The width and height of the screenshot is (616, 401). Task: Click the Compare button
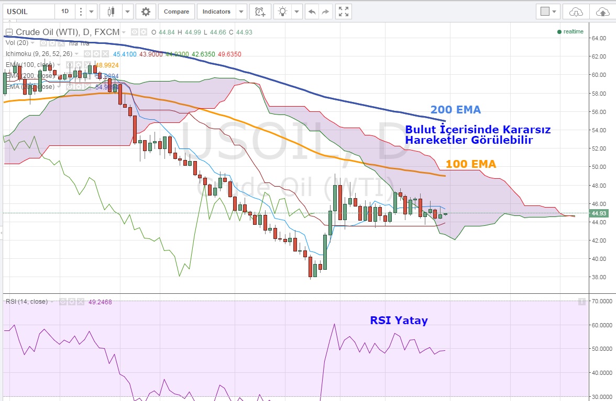pos(177,11)
